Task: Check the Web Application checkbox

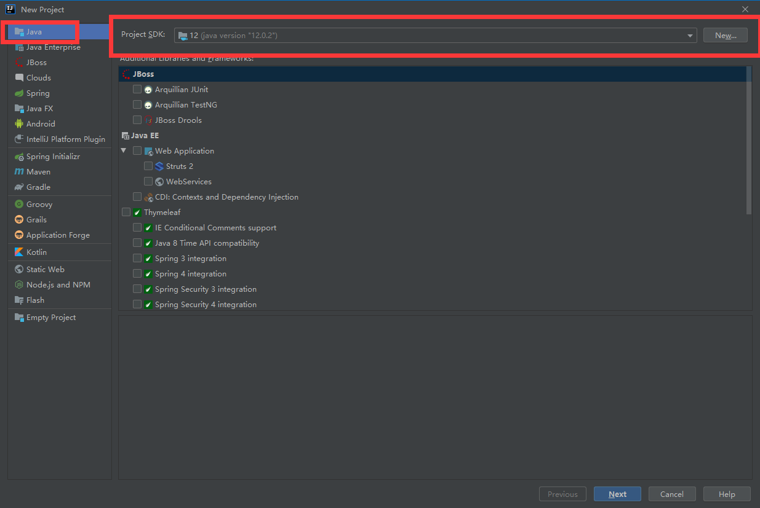Action: (137, 151)
